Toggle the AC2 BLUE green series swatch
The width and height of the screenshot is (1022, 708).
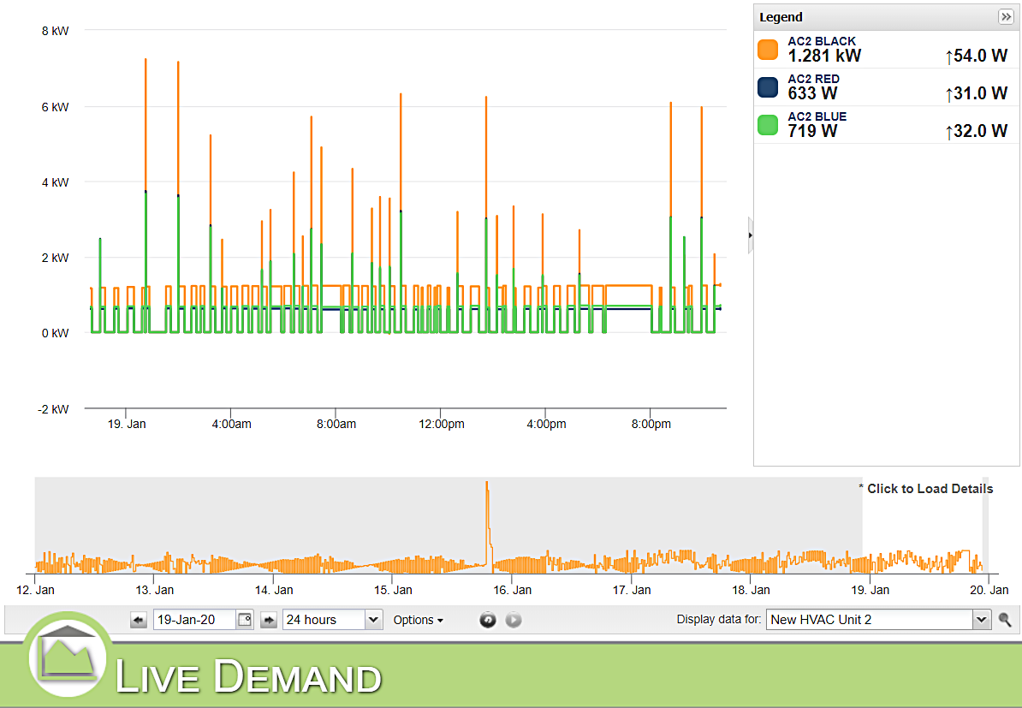(768, 125)
